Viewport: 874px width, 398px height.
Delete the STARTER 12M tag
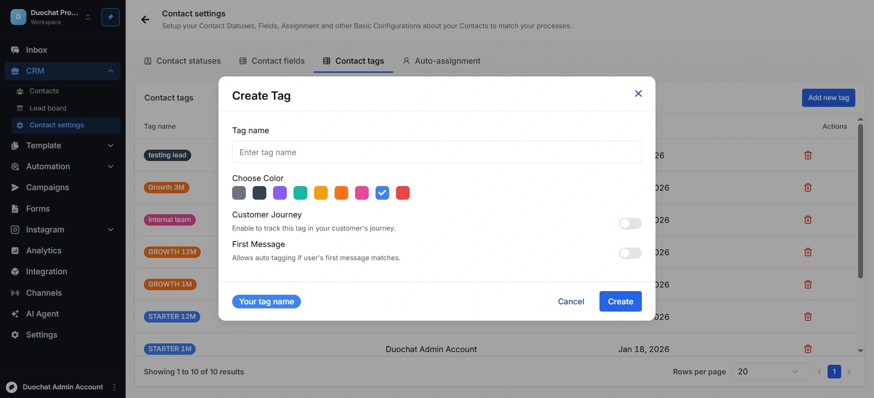tap(808, 317)
